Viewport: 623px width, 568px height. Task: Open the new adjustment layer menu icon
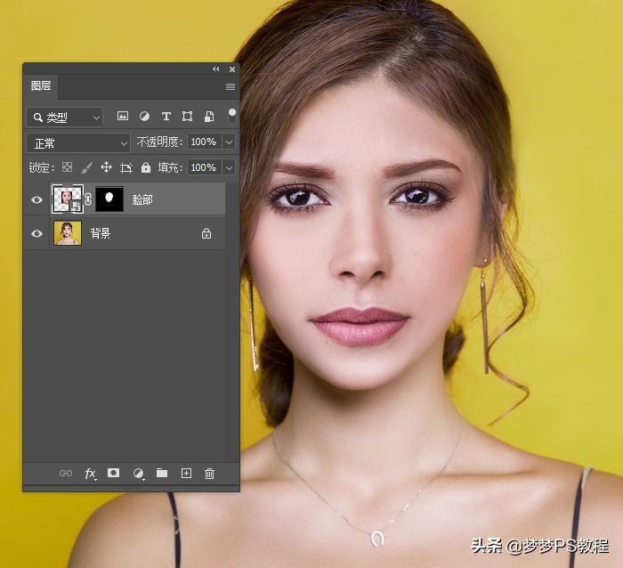138,474
